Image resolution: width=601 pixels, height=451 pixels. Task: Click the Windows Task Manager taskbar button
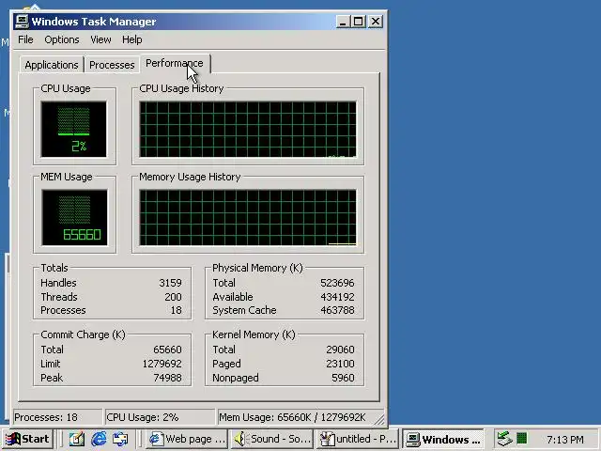(442, 439)
